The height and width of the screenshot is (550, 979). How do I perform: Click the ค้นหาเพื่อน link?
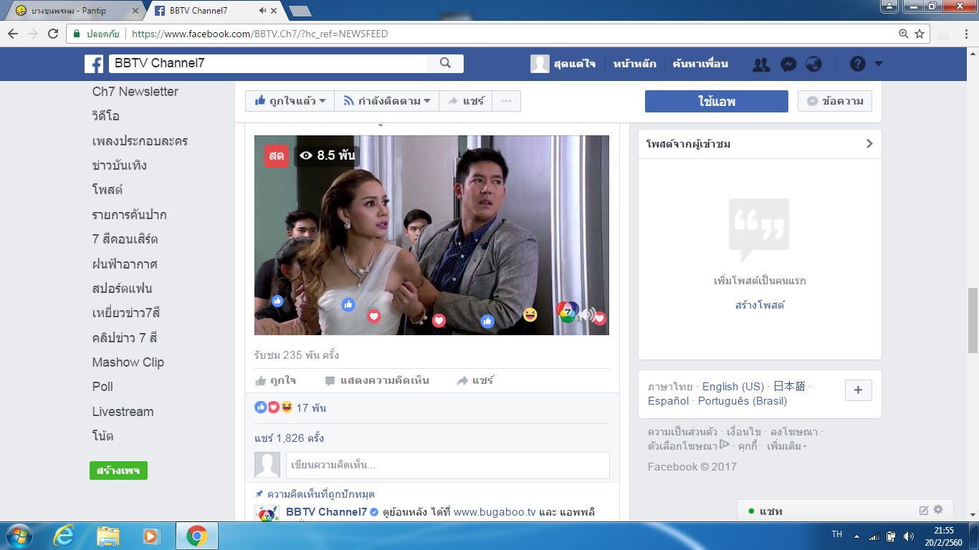click(700, 64)
